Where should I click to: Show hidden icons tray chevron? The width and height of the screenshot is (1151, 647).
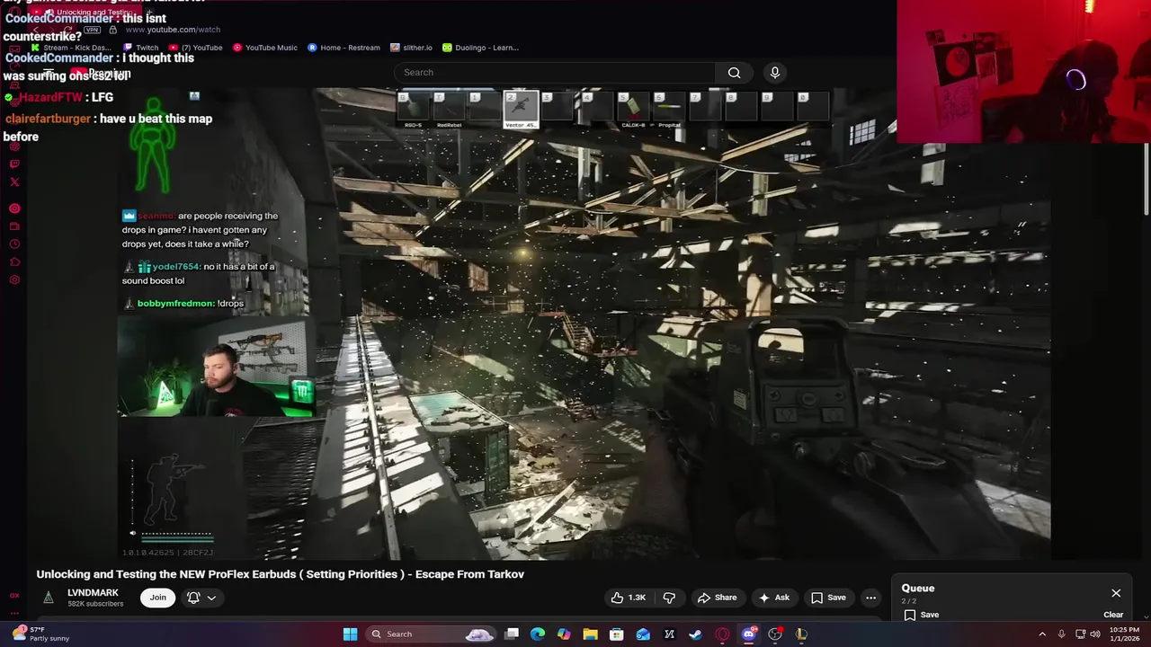click(x=1042, y=634)
